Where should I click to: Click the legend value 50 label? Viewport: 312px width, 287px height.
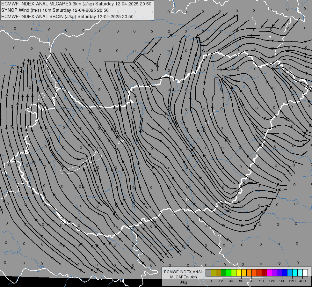click(x=241, y=281)
